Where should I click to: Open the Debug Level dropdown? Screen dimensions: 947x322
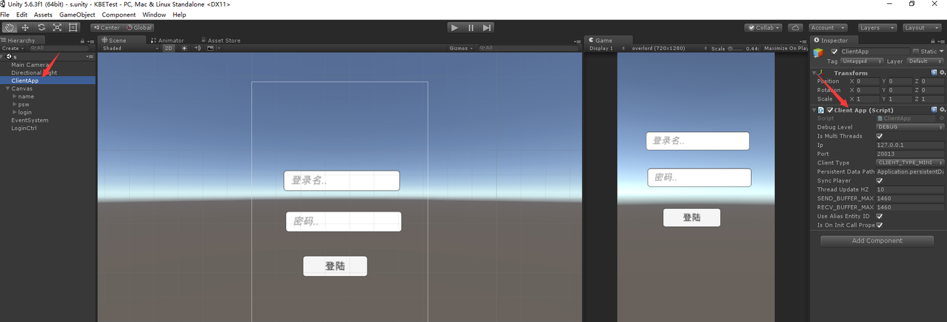click(911, 127)
